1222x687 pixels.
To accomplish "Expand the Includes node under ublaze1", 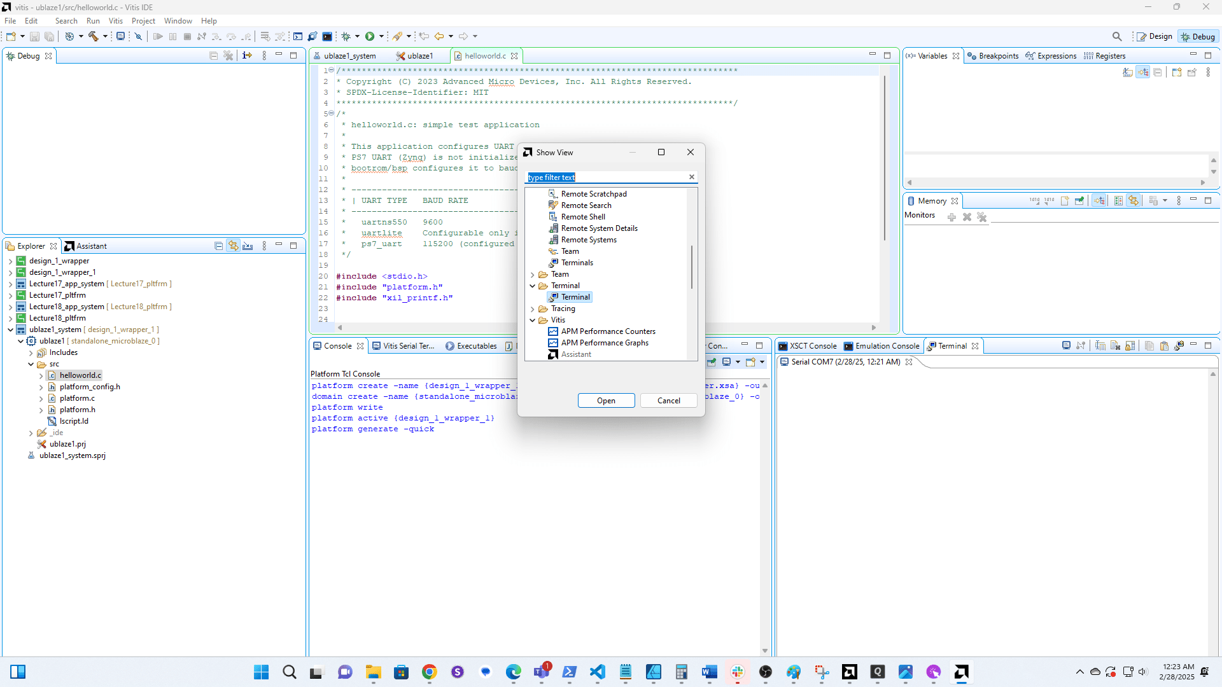I will (31, 353).
